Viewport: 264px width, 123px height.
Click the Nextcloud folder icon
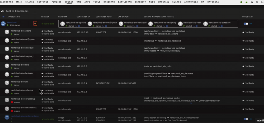coord(3,24)
